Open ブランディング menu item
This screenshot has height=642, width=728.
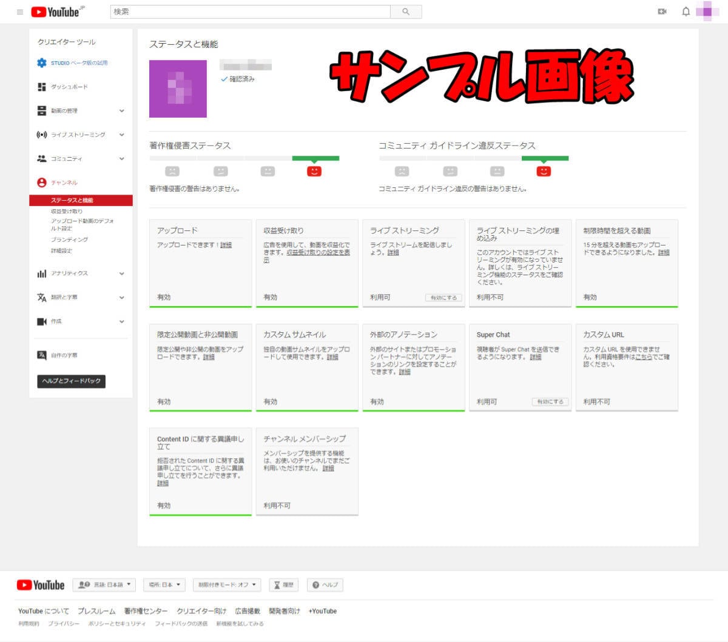pos(69,239)
